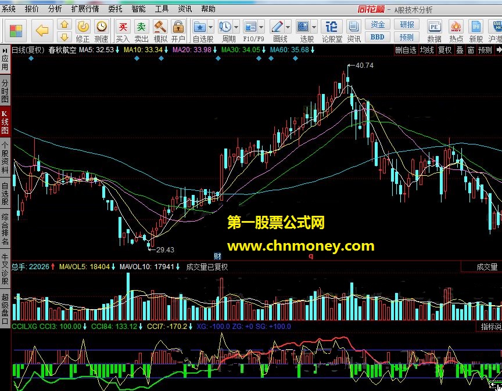Click the 研报 button
Viewport: 502px width, 391px height.
[x=407, y=24]
